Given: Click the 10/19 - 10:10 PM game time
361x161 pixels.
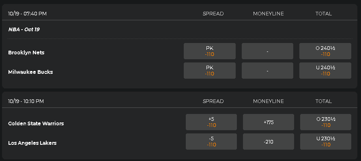Looking at the screenshot, I should tap(26, 101).
